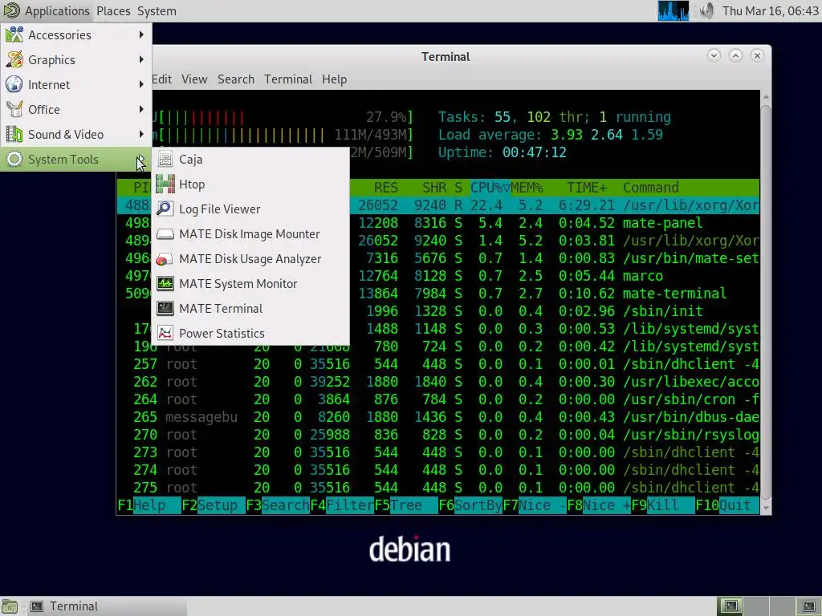Screen dimensions: 822x616
Task: Select Power Statistics menu entry
Action: (250, 333)
